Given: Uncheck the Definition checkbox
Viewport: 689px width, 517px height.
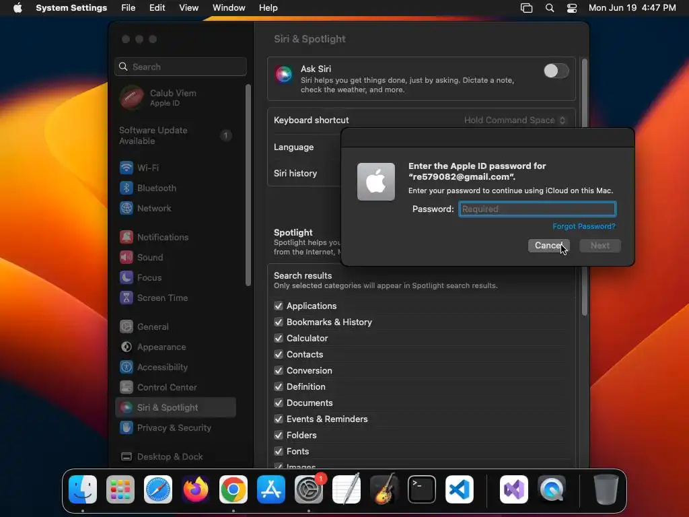Looking at the screenshot, I should coord(278,387).
